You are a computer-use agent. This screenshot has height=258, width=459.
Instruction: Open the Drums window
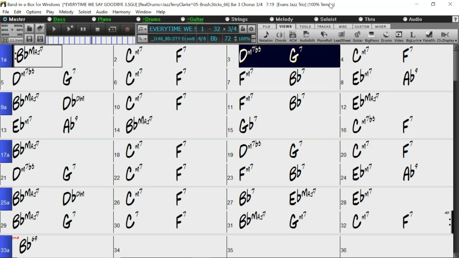(x=386, y=37)
